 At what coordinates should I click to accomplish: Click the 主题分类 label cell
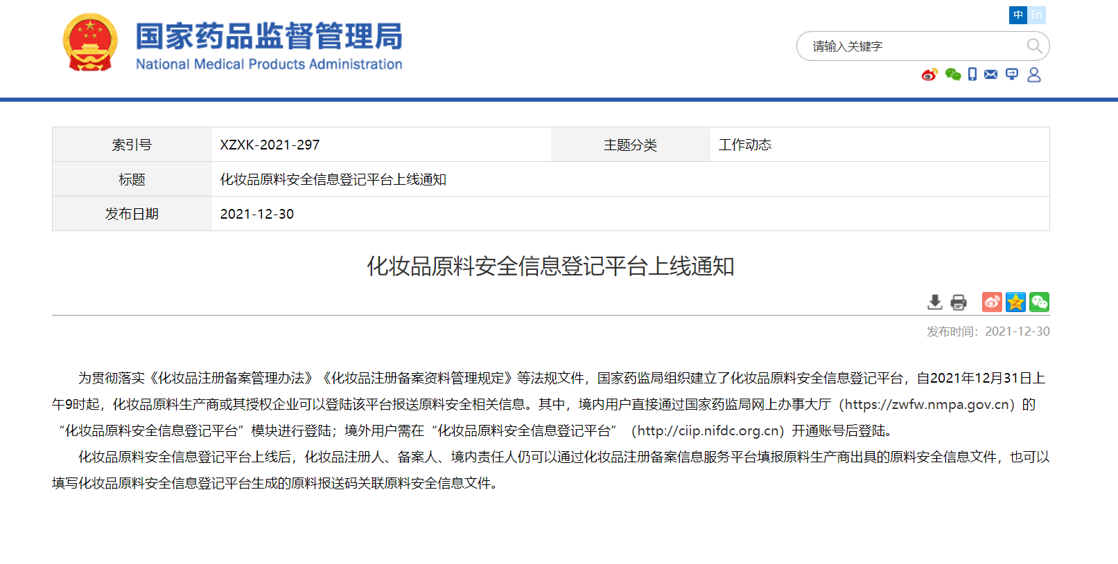630,145
